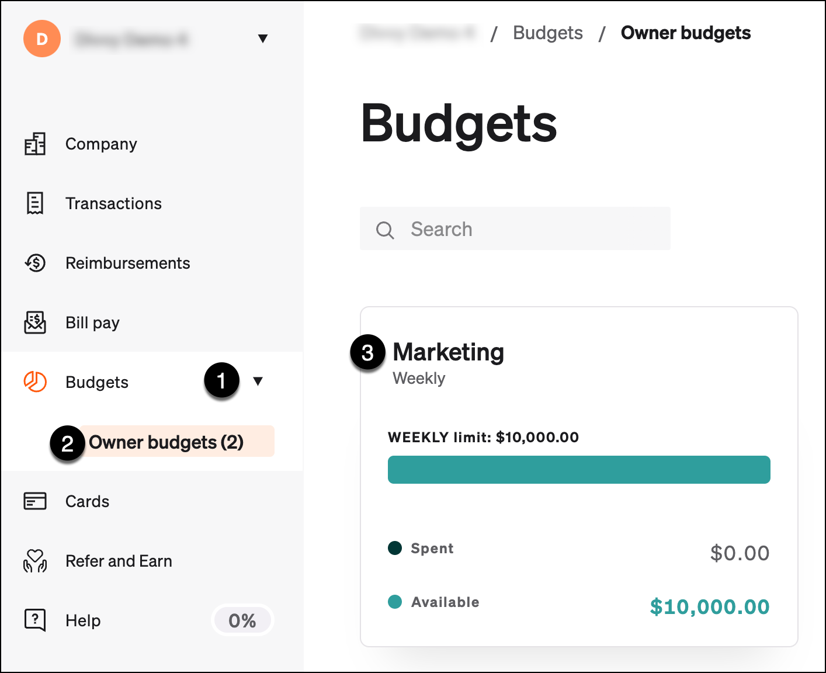Click the Owner budgets breadcrumb label
This screenshot has height=673, width=826.
click(x=685, y=33)
